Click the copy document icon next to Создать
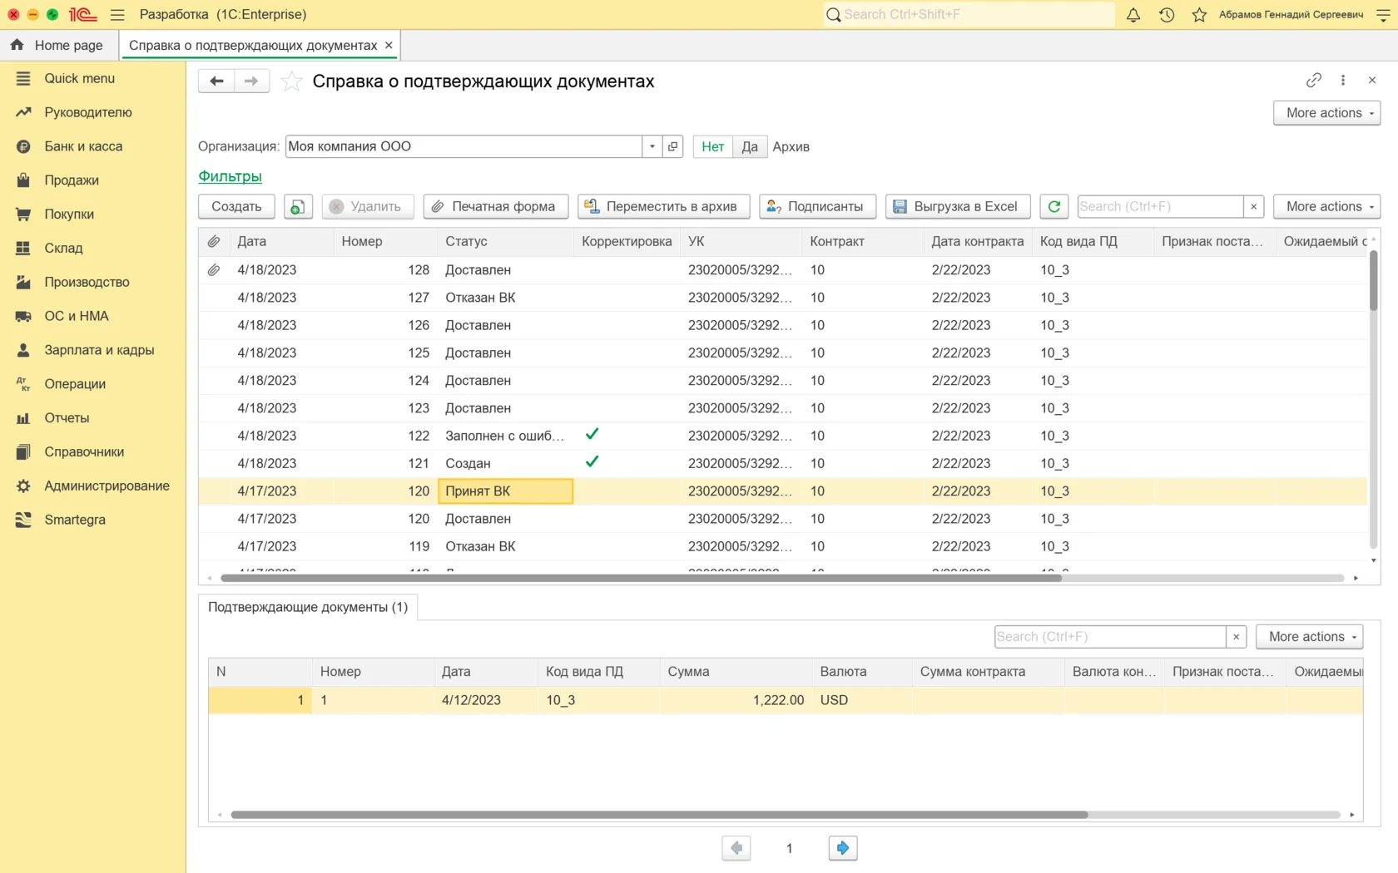Screen dimensions: 1398x873 (x=298, y=206)
